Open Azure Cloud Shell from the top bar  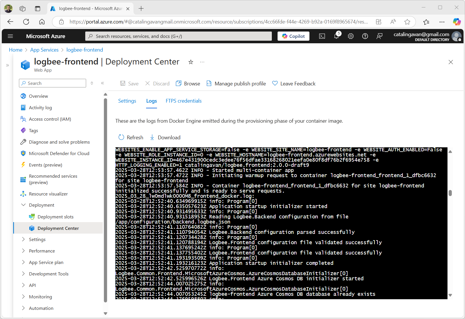(x=322, y=36)
